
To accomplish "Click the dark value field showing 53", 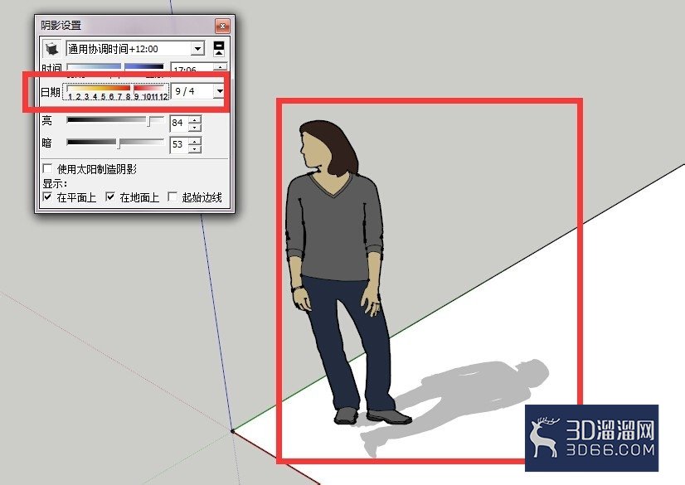I will pyautogui.click(x=179, y=145).
